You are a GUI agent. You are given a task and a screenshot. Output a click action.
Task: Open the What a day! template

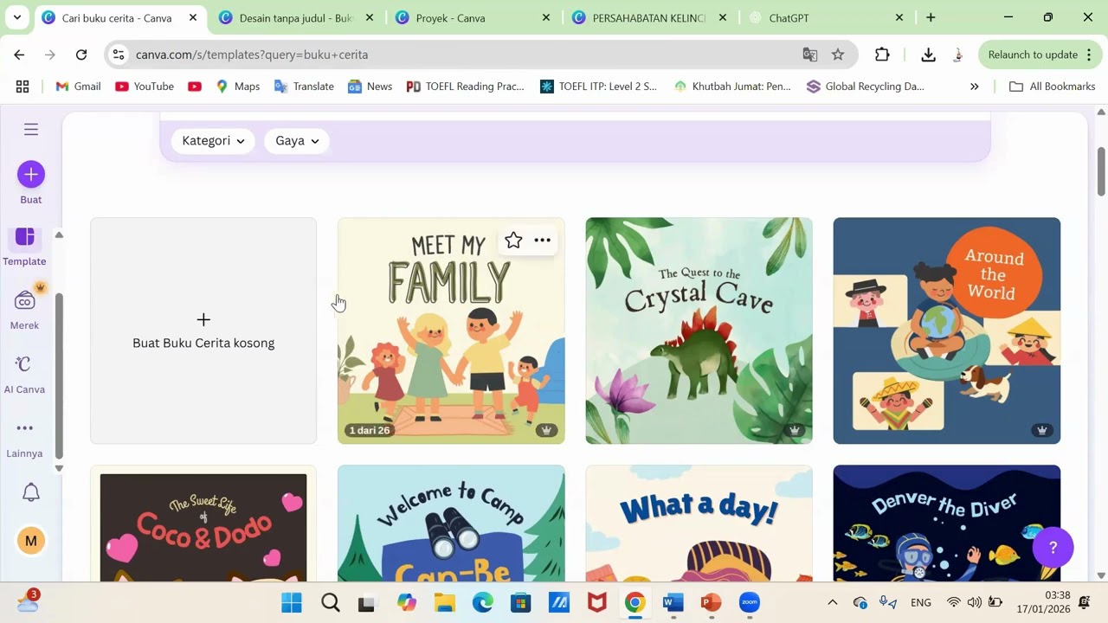(699, 523)
